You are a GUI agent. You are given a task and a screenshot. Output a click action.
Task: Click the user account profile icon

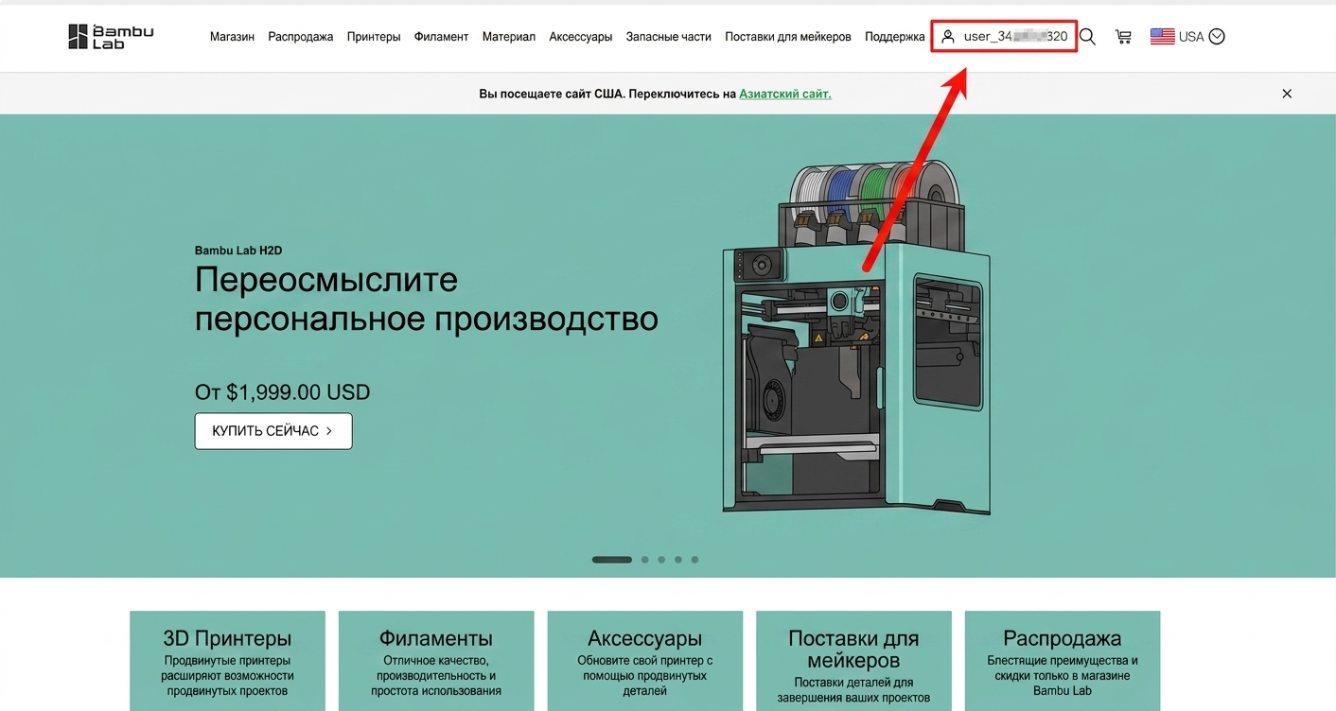click(948, 37)
